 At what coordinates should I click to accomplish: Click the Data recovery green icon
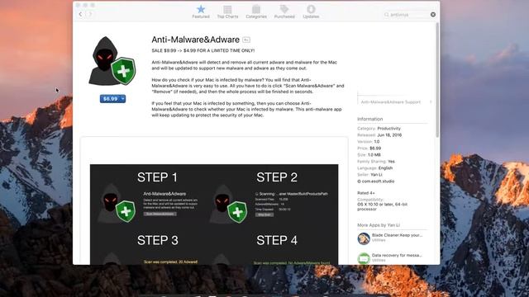tap(364, 258)
